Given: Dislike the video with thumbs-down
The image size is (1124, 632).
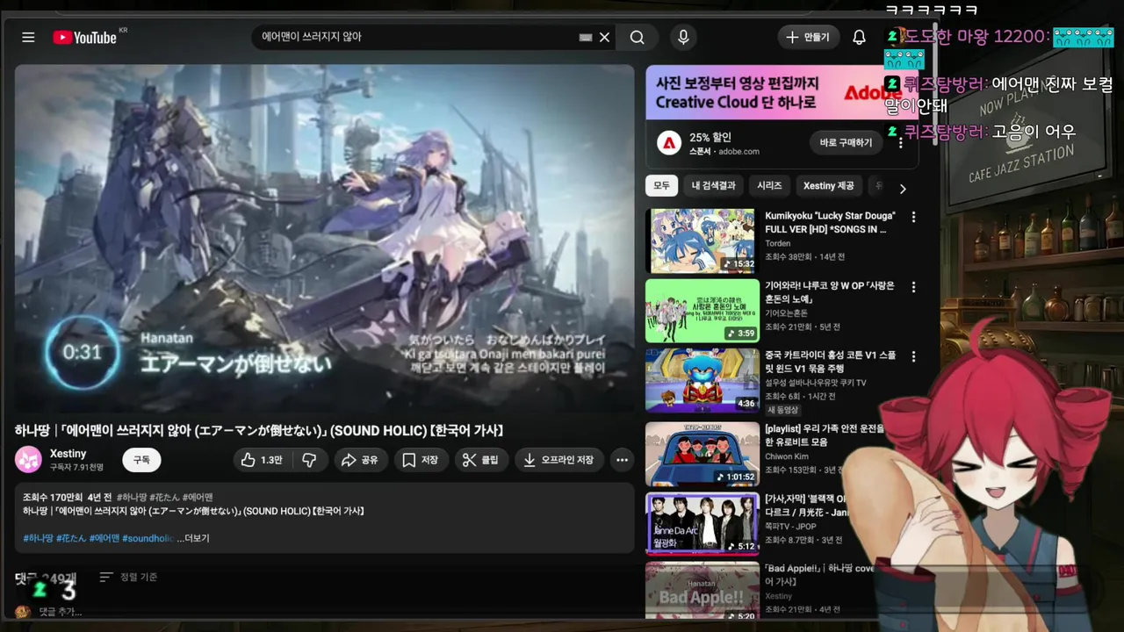Looking at the screenshot, I should [x=310, y=460].
